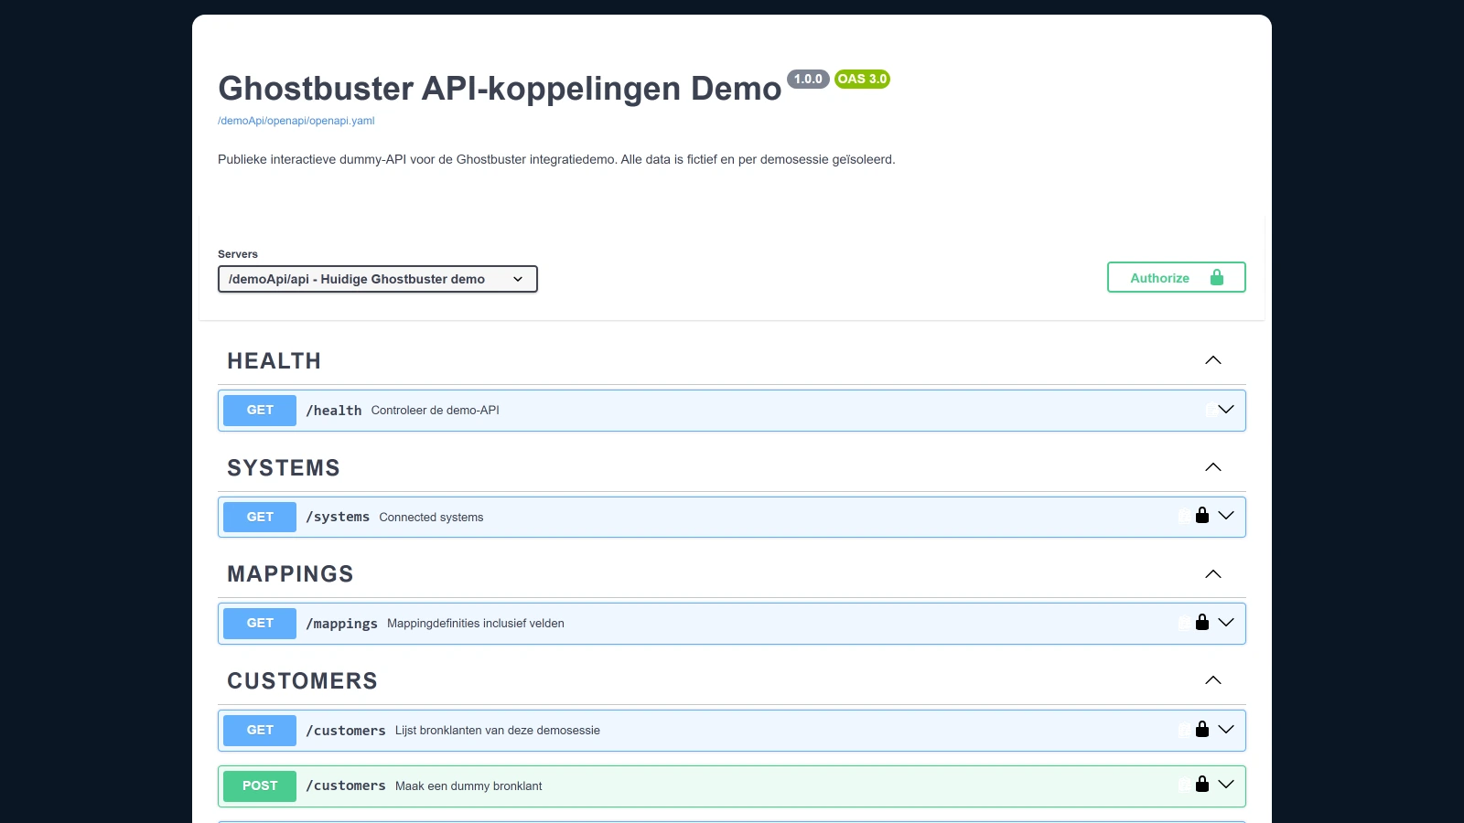
Task: Click the GET method badge for /systems
Action: pos(260,518)
